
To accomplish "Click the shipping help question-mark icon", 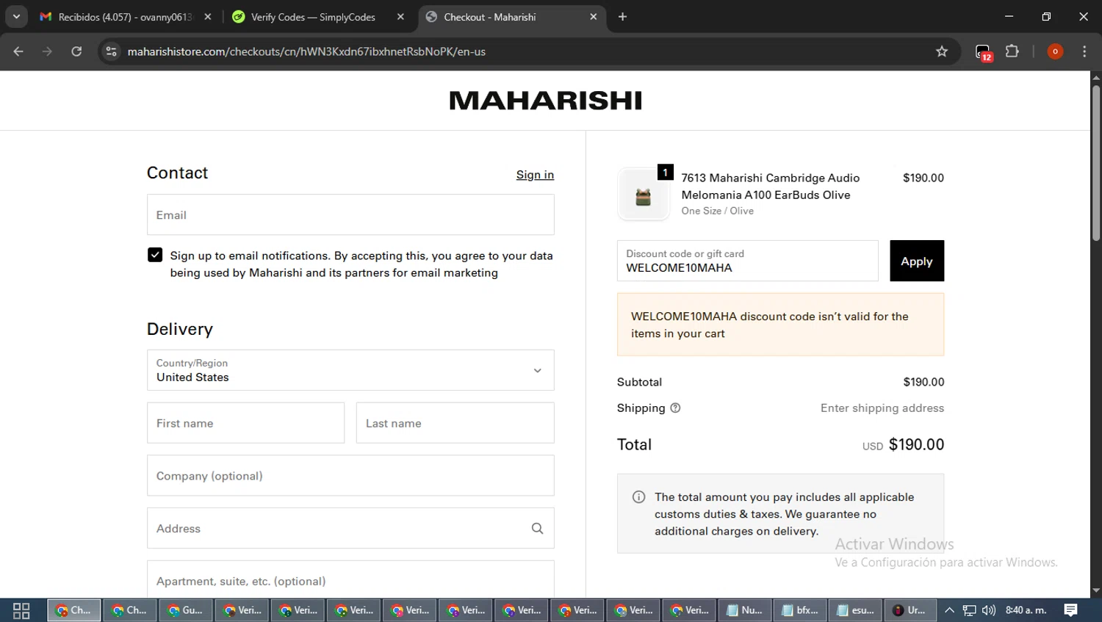I will (x=675, y=408).
